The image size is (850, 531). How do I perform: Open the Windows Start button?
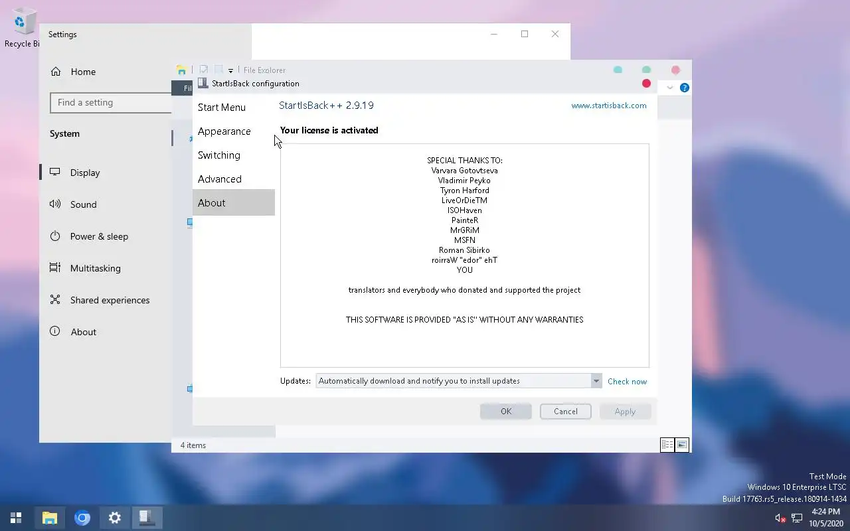(x=16, y=518)
